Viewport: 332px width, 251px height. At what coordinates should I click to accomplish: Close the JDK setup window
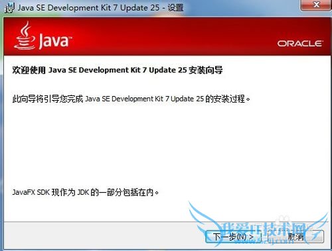[316, 5]
